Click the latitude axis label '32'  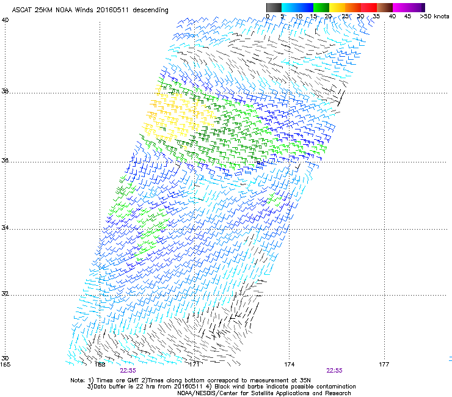coord(5,294)
